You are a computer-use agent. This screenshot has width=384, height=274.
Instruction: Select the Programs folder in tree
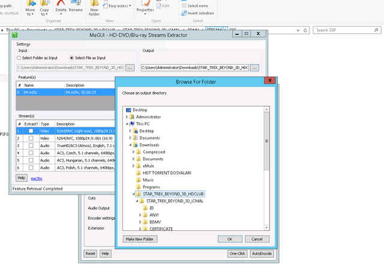pyautogui.click(x=151, y=187)
